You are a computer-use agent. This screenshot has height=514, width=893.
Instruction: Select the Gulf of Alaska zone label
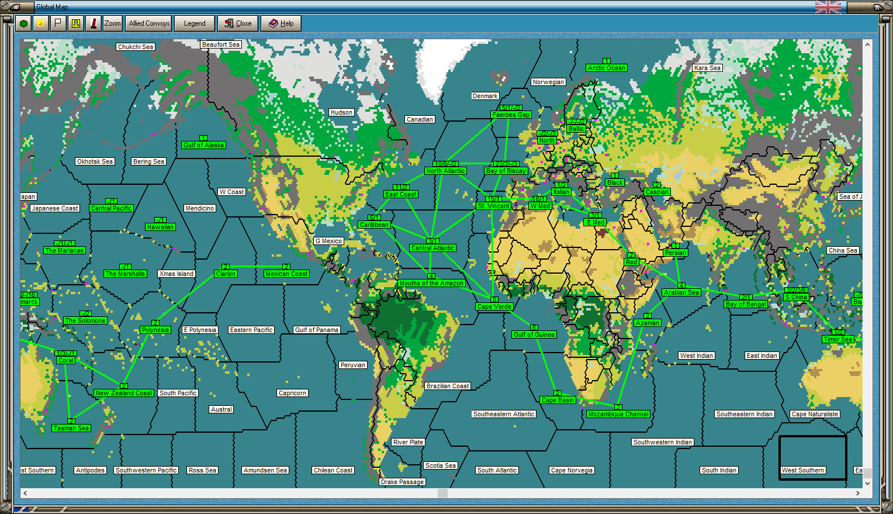(x=203, y=145)
